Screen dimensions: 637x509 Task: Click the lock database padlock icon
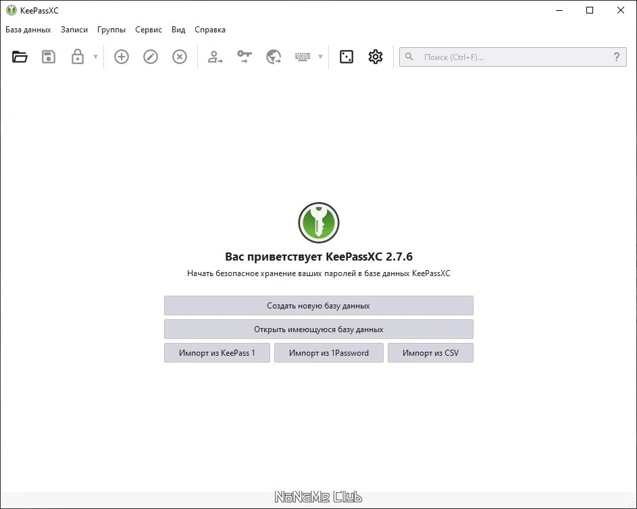coord(78,57)
